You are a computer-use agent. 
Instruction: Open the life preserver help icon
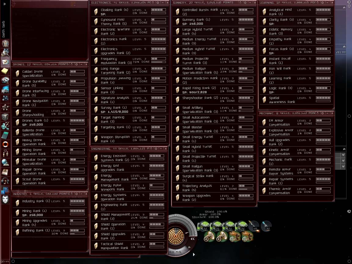[x=5, y=144]
